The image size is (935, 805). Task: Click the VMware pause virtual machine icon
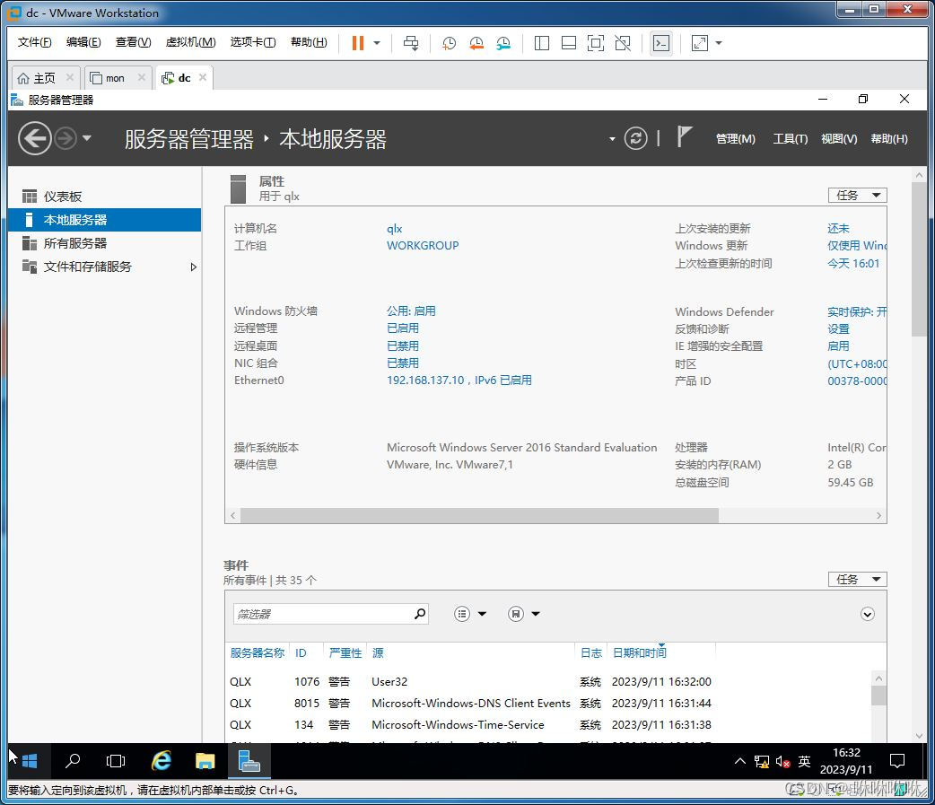tap(358, 43)
